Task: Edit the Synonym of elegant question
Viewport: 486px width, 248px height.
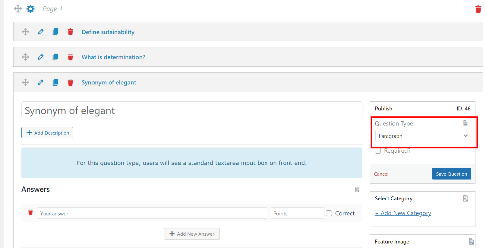Action: tap(40, 82)
